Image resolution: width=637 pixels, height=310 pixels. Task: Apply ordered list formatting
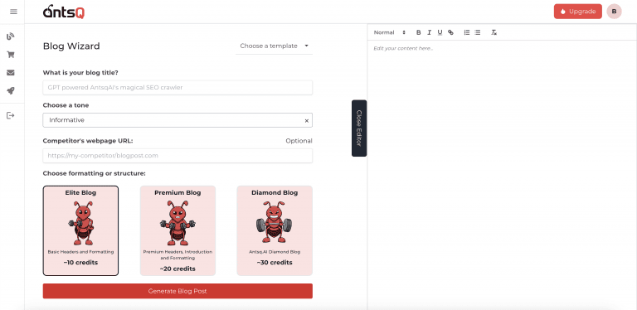pos(467,32)
